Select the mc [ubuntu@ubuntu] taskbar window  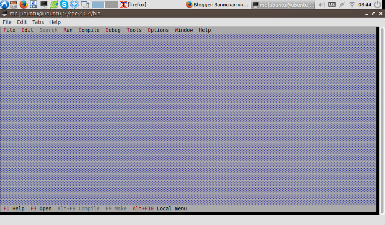(283, 4)
